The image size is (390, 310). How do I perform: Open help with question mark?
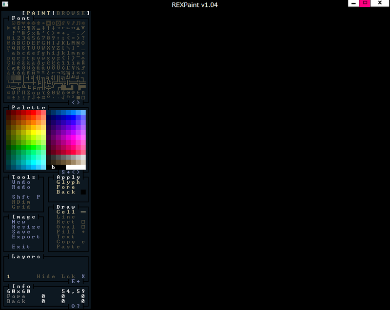click(78, 306)
